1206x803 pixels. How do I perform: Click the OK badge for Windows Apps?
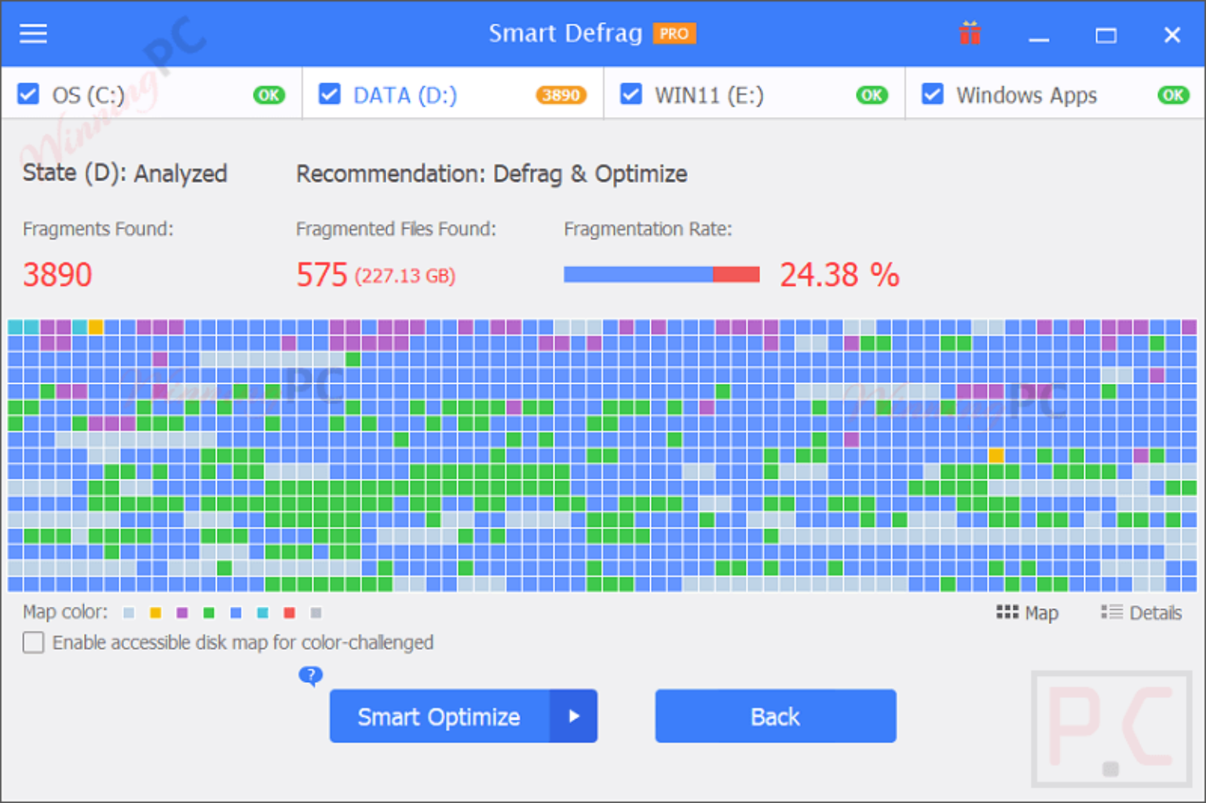(x=1173, y=95)
